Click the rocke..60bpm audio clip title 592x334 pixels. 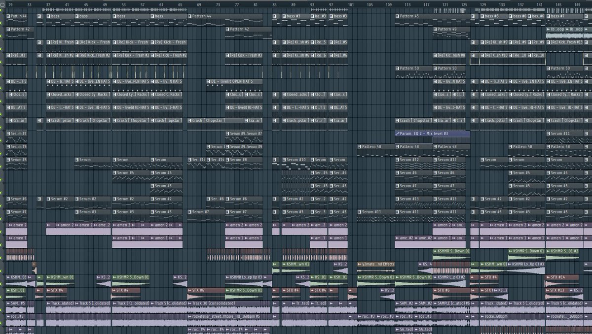pos(494,316)
